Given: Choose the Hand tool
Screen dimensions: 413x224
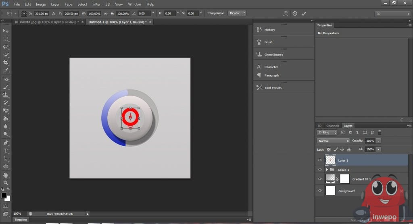Looking at the screenshot, I should click(x=6, y=175).
